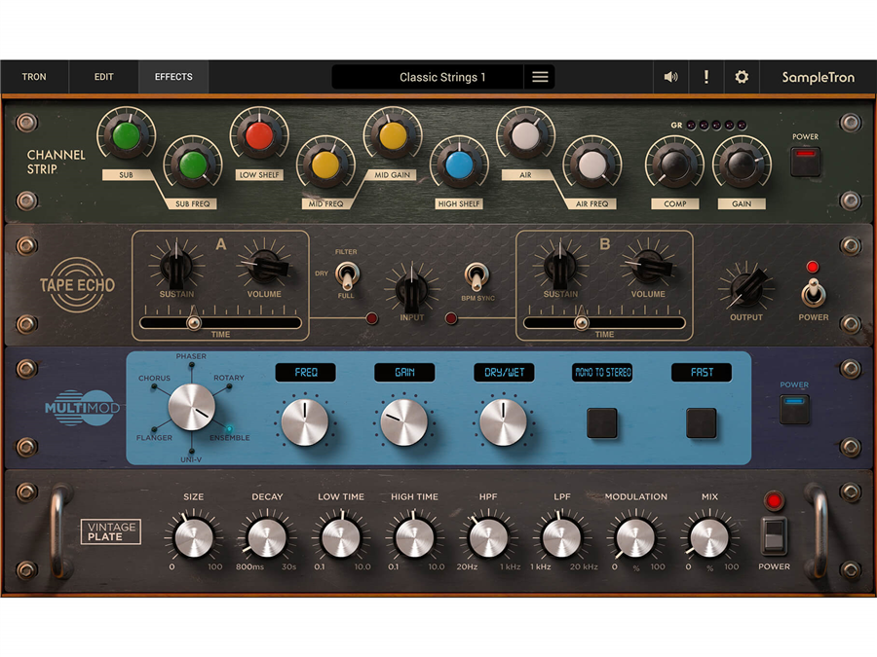Toggle the BPM SYNC switch
The width and height of the screenshot is (877, 657).
click(477, 274)
